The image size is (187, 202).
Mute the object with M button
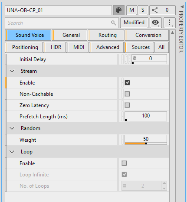[131, 10]
